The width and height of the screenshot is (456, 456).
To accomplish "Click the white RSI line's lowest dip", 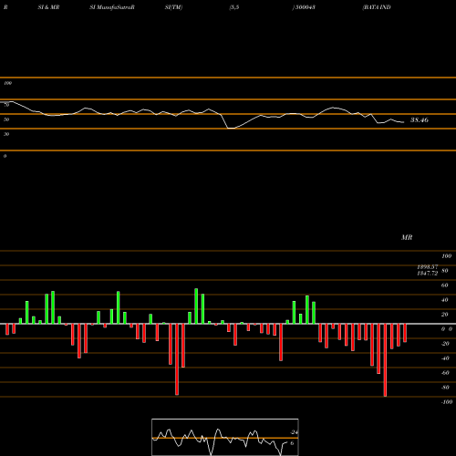I will point(231,129).
